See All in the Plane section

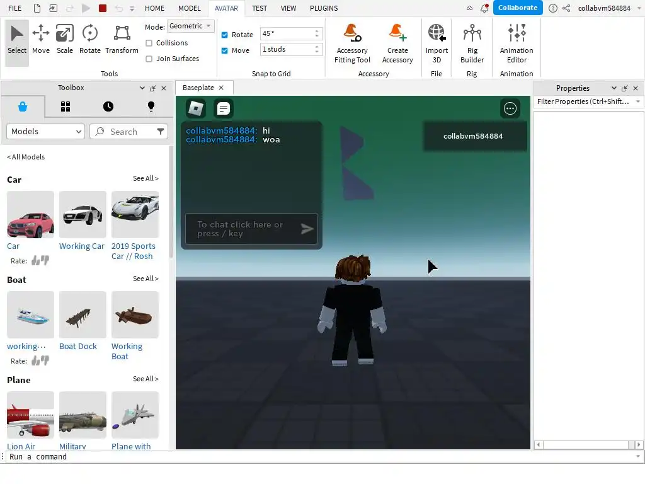(146, 379)
